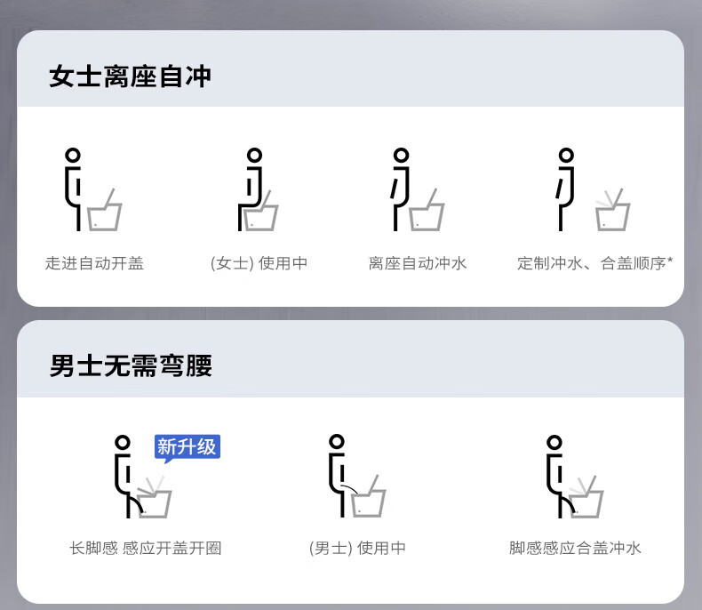Click the 男士无需弯腰 section heading
This screenshot has height=610, width=702.
(x=131, y=365)
